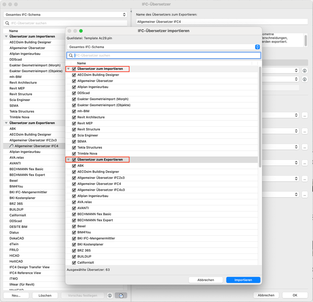Select BKI Kostenplaner row in import dialog
Viewport: 313px width, 302px height.
tap(162, 244)
